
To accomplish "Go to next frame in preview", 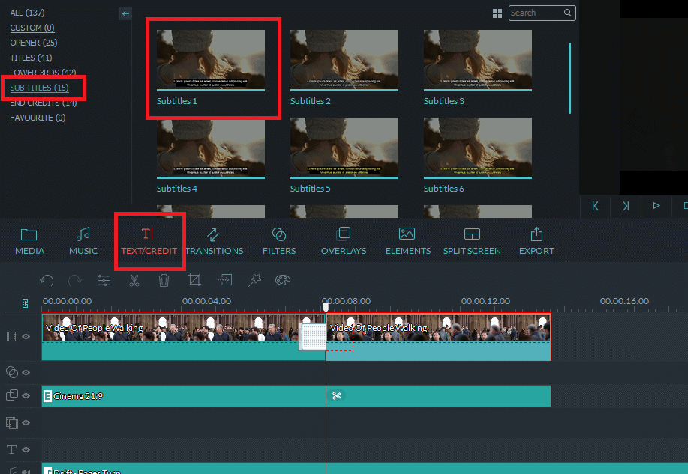I will pos(626,206).
